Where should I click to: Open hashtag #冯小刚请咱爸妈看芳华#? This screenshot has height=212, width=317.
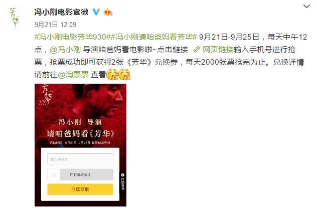153,37
